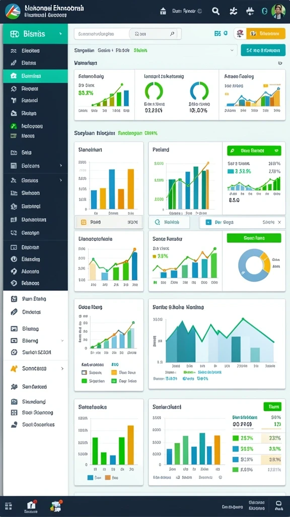The image size is (290, 517).
Task: Open chat bubble icon at bottom right
Action: tap(278, 503)
